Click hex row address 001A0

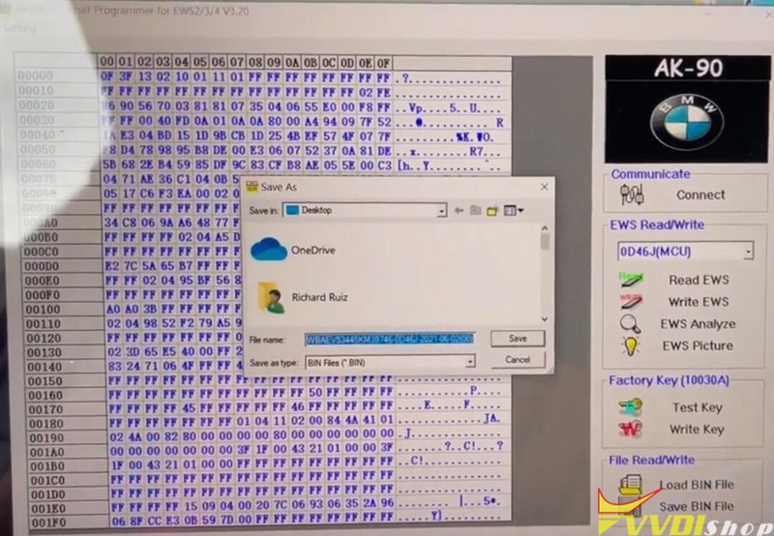click(x=46, y=452)
